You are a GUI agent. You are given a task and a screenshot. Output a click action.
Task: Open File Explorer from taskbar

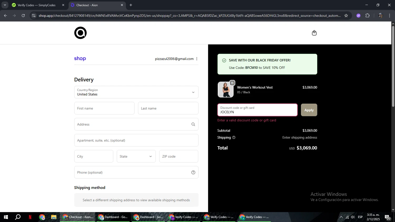[x=54, y=217]
